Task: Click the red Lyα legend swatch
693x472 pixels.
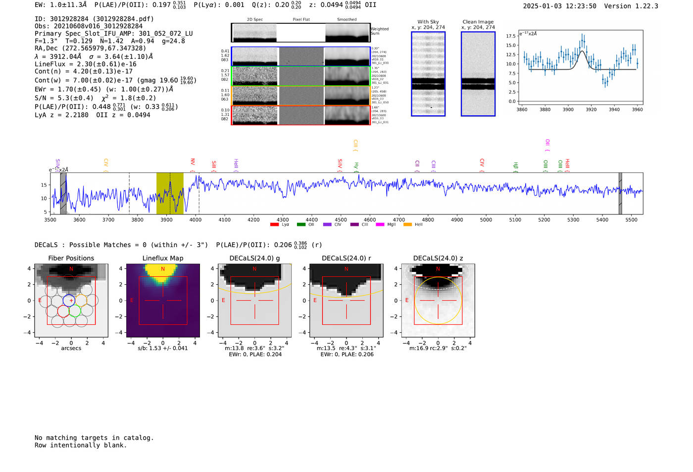Action: tap(275, 225)
